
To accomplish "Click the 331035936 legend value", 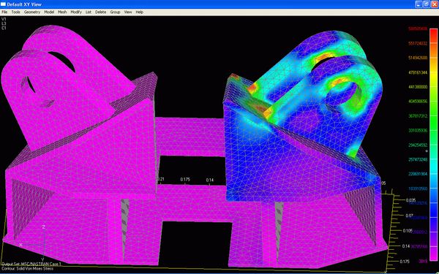I will click(x=418, y=130).
